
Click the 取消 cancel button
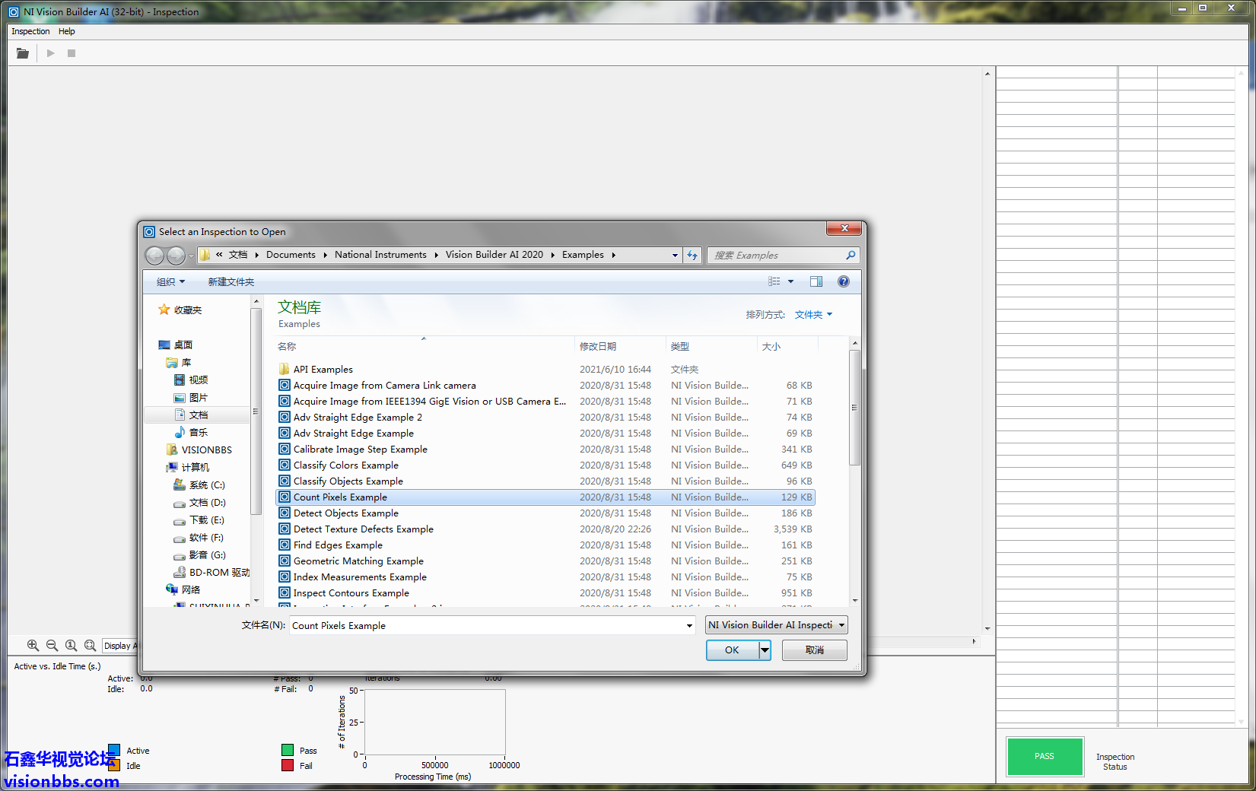[x=814, y=650]
